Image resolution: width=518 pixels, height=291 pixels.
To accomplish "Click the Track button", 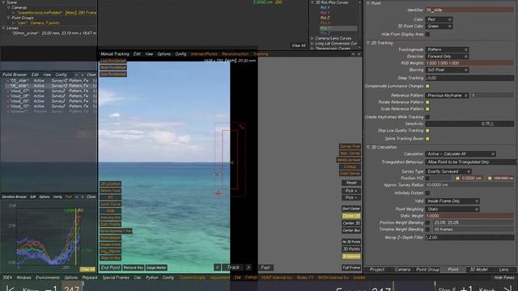I will (x=233, y=268).
